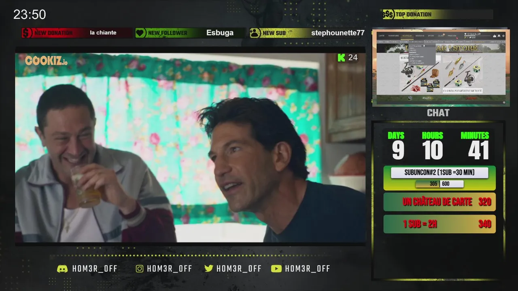Screen dimensions: 518x291
Task: Click the MagFin brand logo in game store
Action: point(428,98)
